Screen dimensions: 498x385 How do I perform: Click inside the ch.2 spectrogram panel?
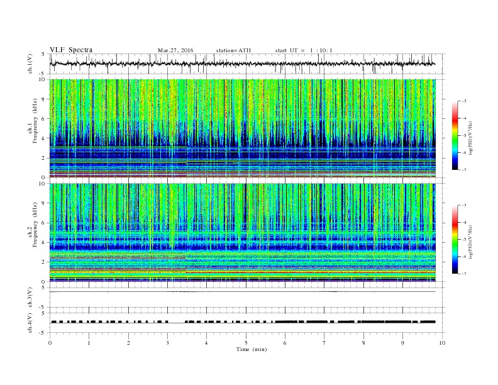[x=243, y=233]
